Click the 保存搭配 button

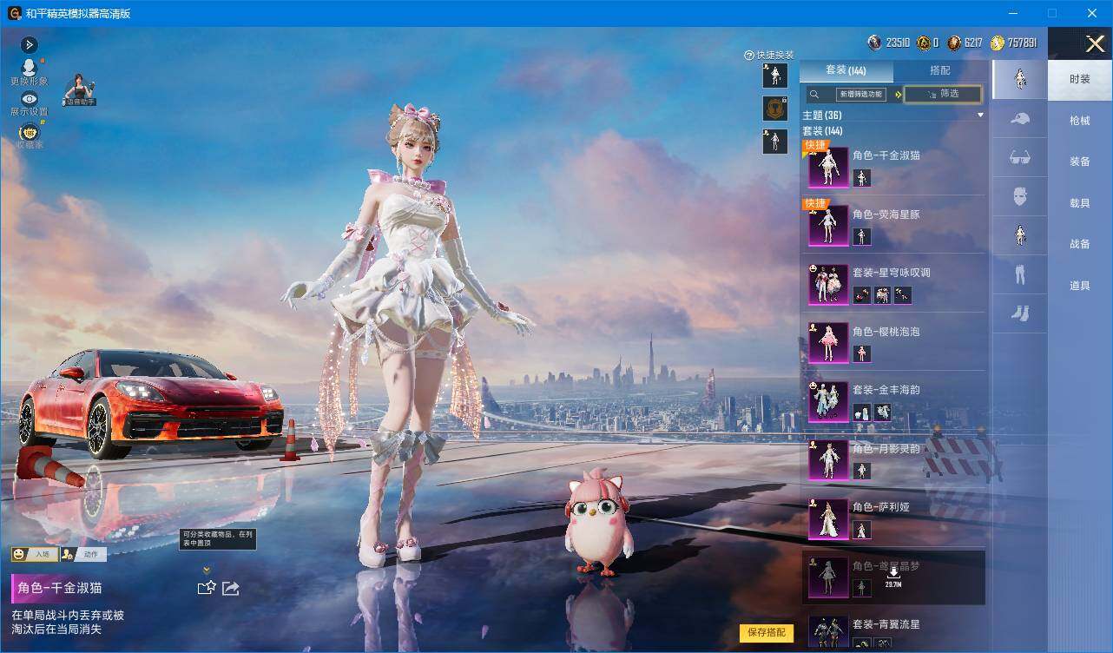(767, 633)
